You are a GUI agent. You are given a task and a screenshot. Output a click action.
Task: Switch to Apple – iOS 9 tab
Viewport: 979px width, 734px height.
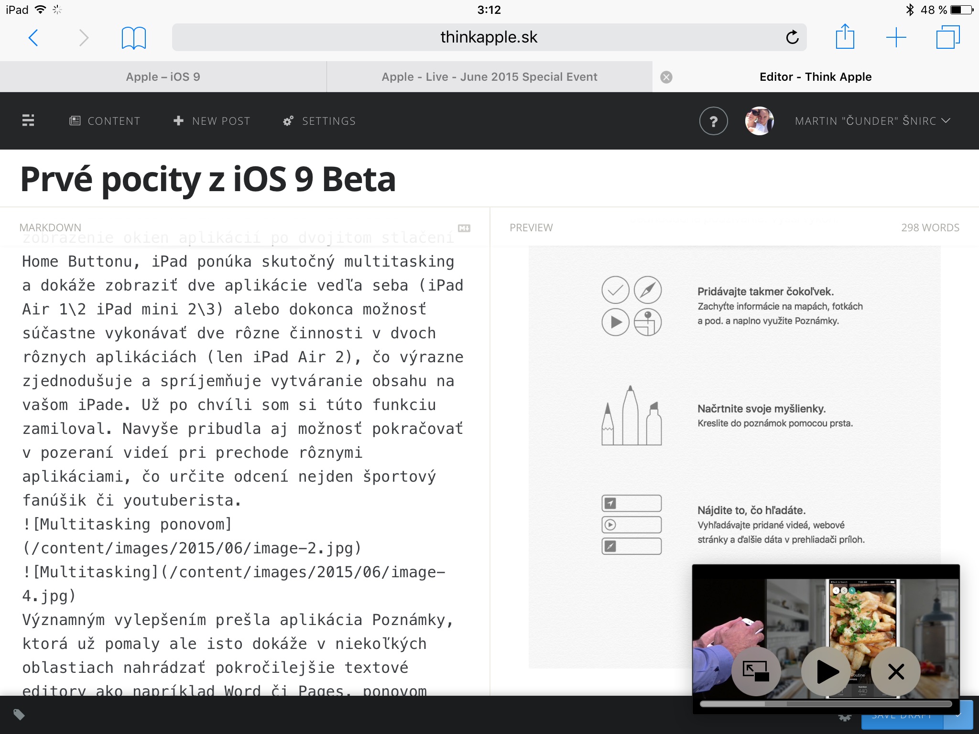pyautogui.click(x=163, y=77)
